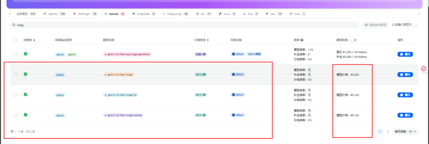Click the magnifier search icon

pyautogui.click(x=14, y=25)
